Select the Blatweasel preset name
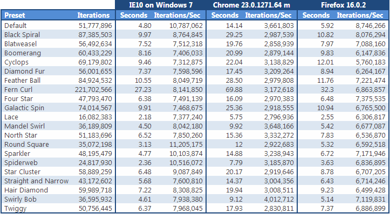This screenshot has height=214, width=390. pos(20,44)
